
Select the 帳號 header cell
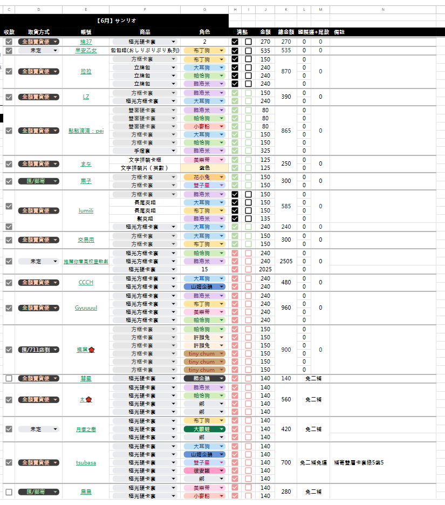tap(86, 32)
